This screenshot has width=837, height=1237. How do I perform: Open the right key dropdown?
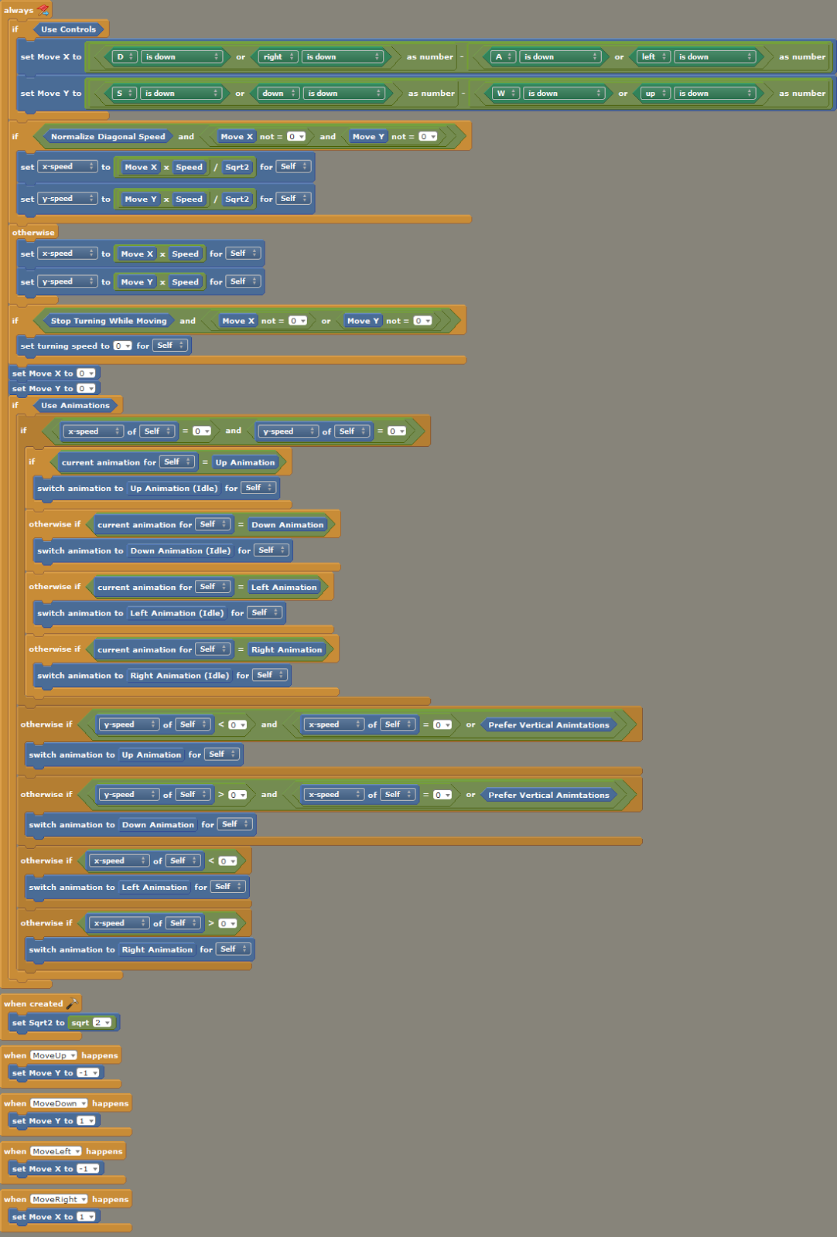pyautogui.click(x=278, y=56)
